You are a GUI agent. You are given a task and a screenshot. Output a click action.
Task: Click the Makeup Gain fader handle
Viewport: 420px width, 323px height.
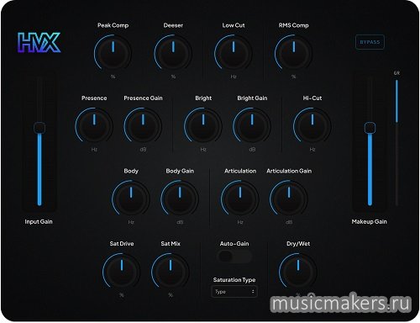click(370, 128)
